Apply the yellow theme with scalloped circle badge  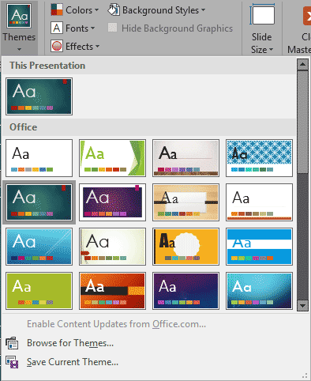pyautogui.click(x=185, y=247)
